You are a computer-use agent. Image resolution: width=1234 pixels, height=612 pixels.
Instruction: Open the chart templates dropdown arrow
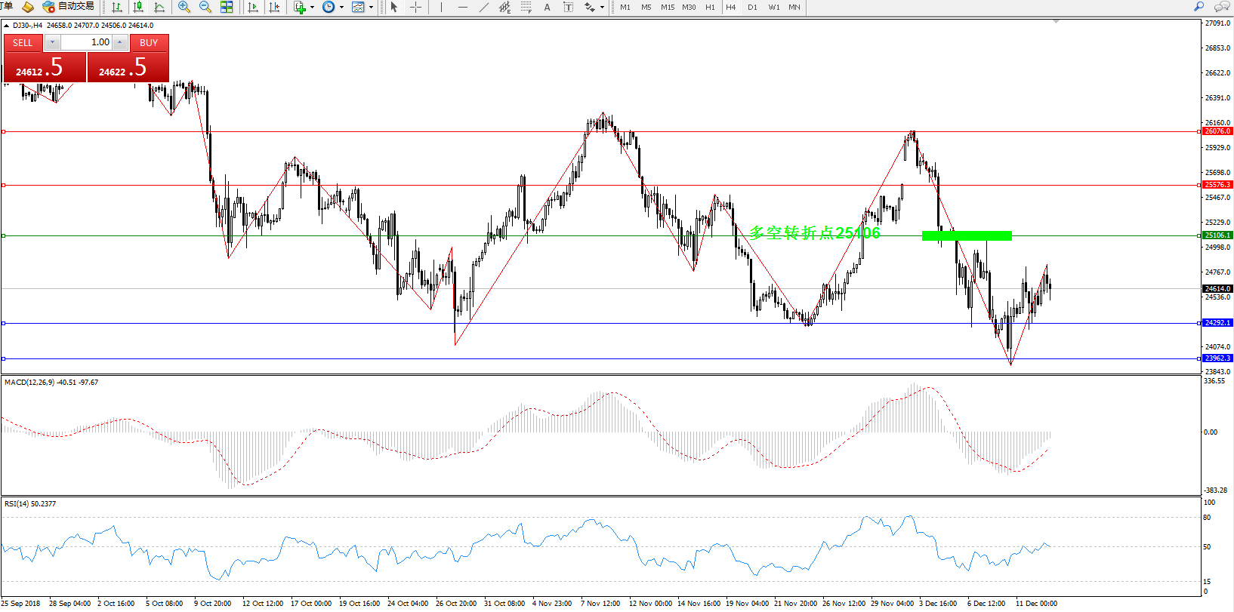[x=371, y=7]
